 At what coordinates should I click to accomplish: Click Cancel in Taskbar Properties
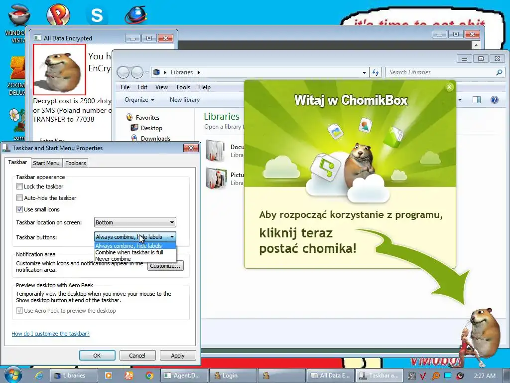(x=137, y=355)
